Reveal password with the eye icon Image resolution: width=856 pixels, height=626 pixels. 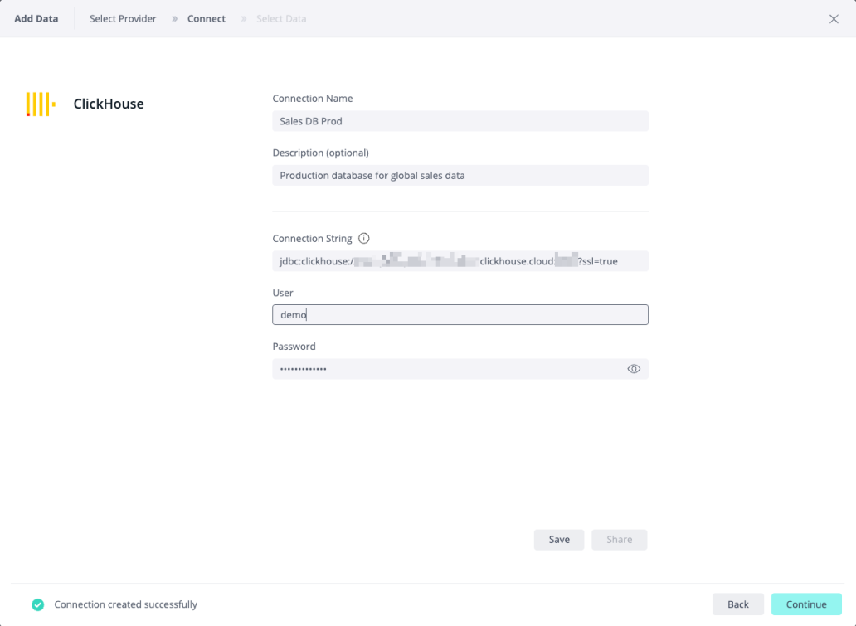[x=633, y=369]
